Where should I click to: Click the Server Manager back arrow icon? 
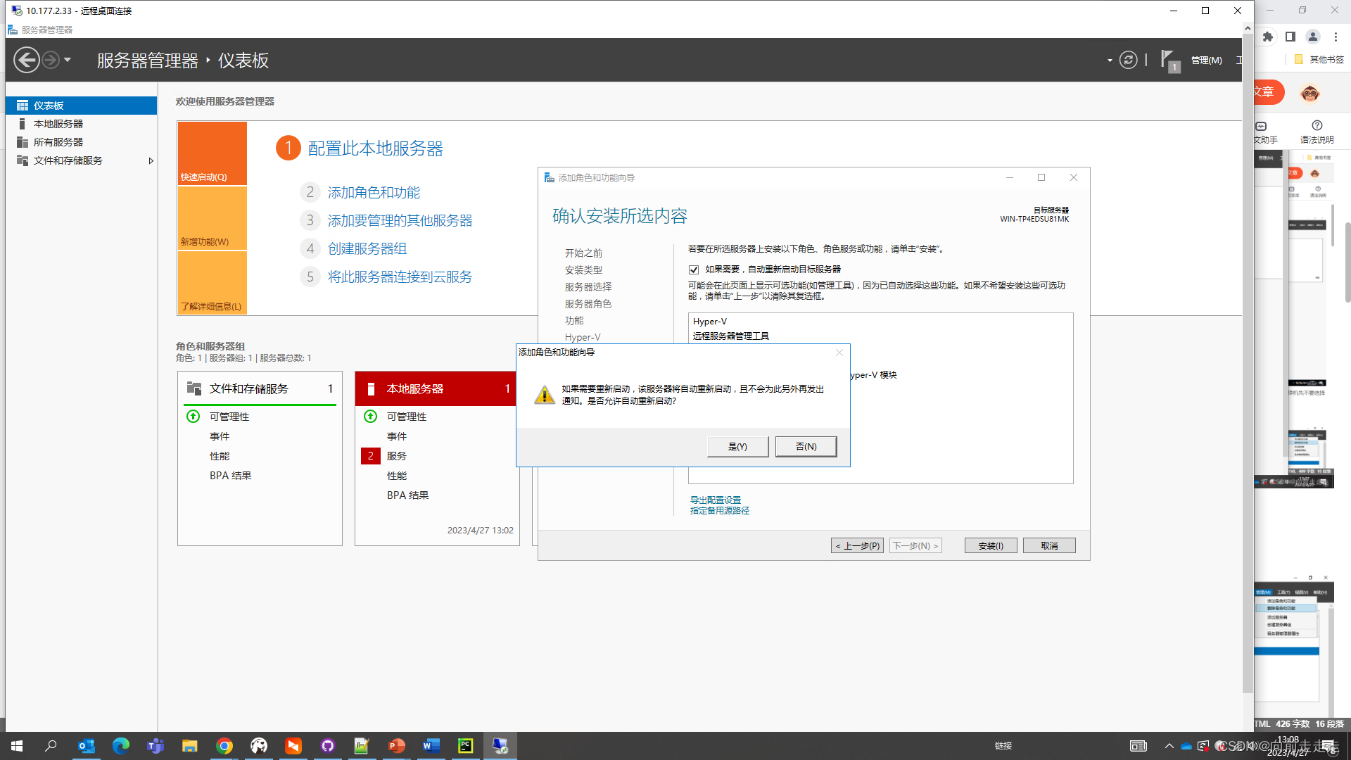27,60
